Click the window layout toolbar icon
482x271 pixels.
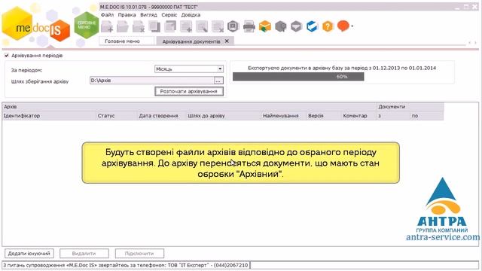tap(170, 26)
